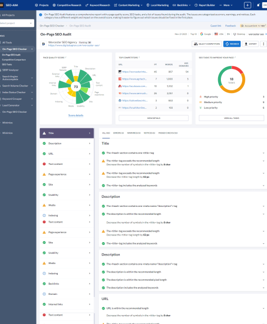Click the SERP Analyzer sidebar icon
The image size is (267, 324).
point(1,70)
